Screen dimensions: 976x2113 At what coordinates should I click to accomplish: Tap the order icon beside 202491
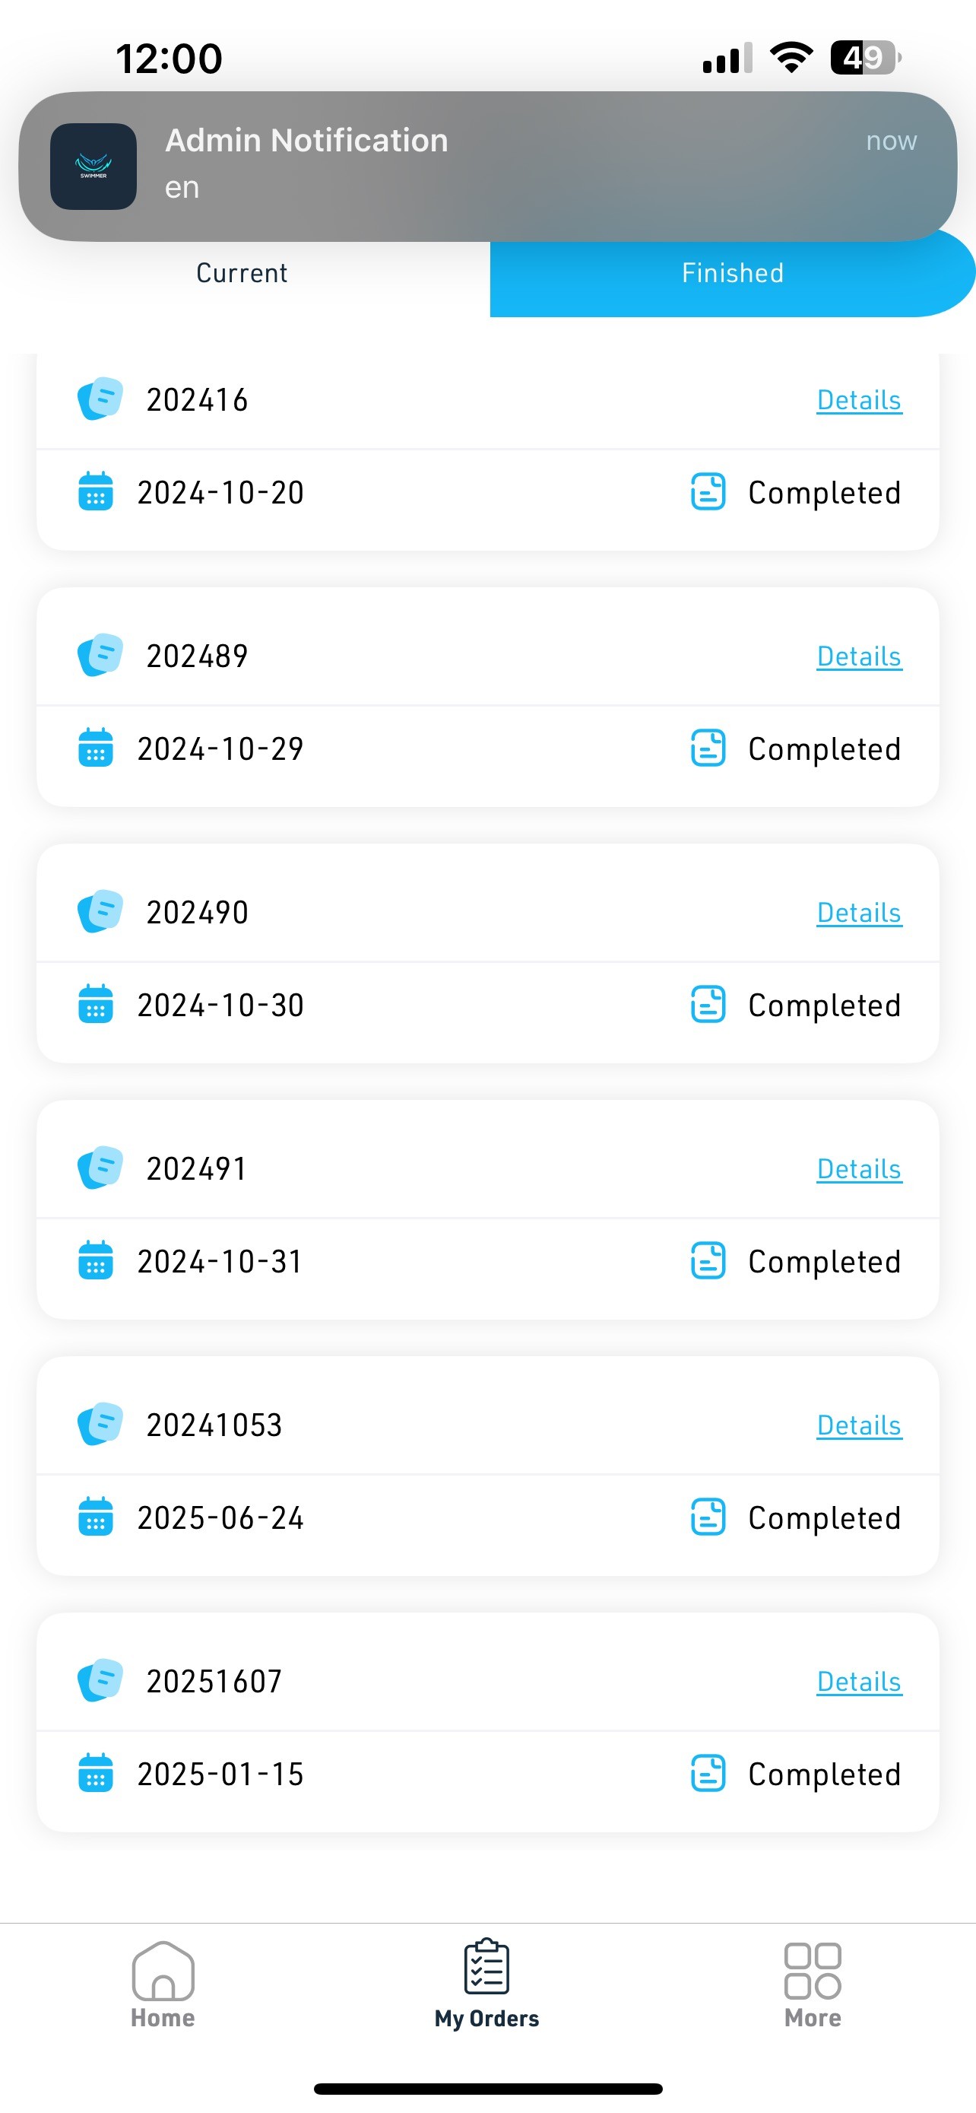tap(100, 1168)
